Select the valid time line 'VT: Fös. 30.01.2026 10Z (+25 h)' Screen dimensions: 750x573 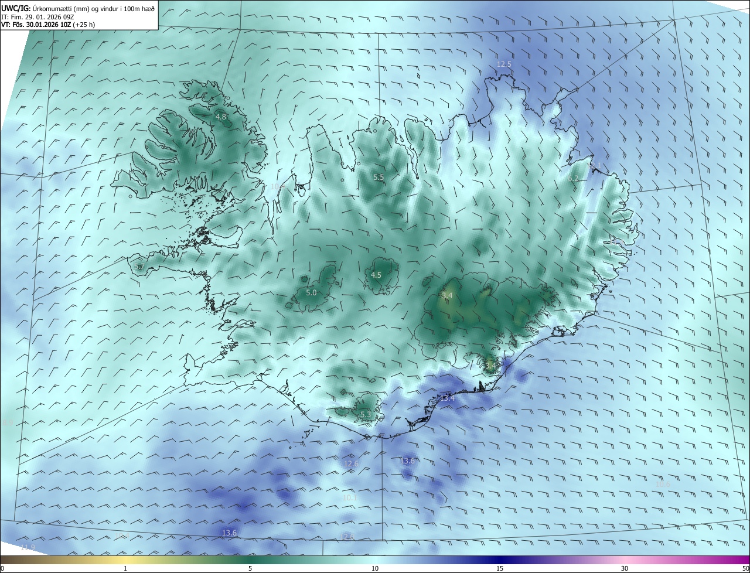click(x=48, y=25)
